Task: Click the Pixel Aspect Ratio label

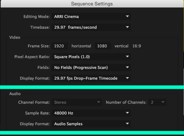Action: coord(32,57)
